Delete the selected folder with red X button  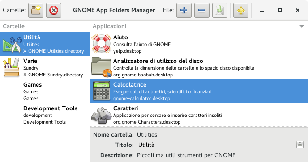point(54,10)
